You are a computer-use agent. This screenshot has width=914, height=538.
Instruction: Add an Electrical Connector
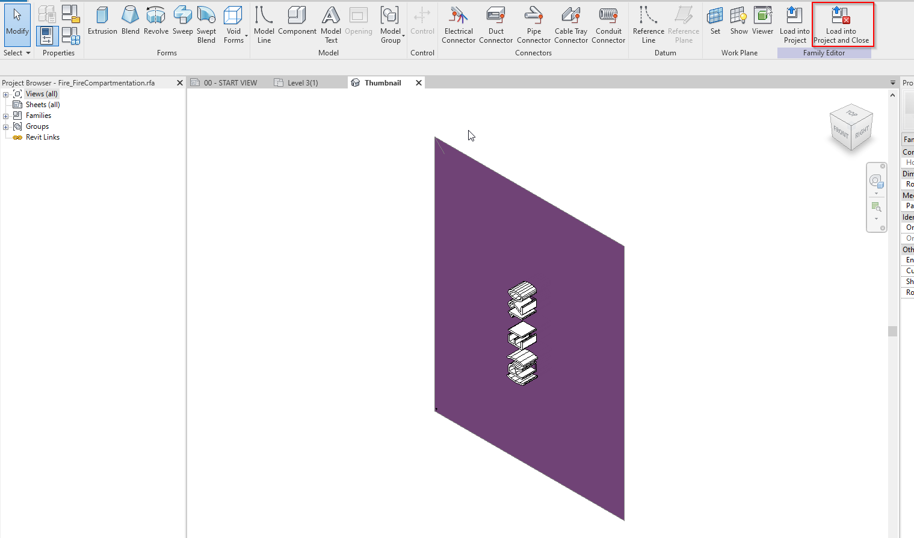pyautogui.click(x=459, y=25)
